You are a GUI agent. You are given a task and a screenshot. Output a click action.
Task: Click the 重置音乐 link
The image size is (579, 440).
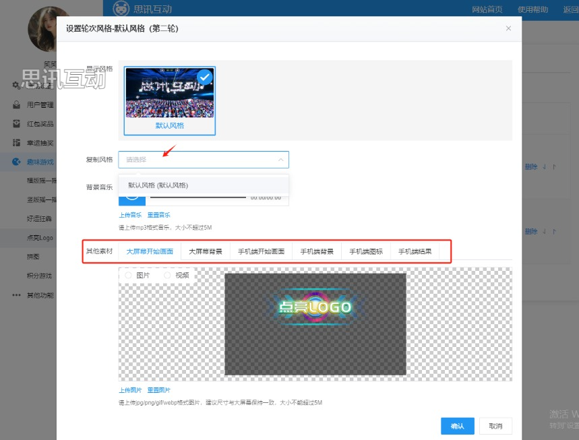[x=159, y=215]
